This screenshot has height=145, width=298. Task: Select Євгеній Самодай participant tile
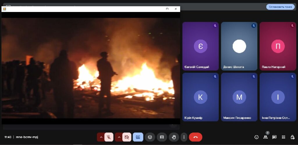200,46
